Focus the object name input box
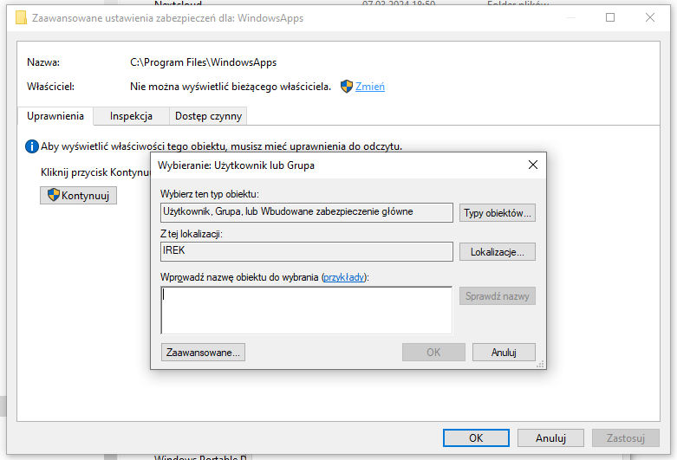This screenshot has height=460, width=677. pyautogui.click(x=307, y=310)
